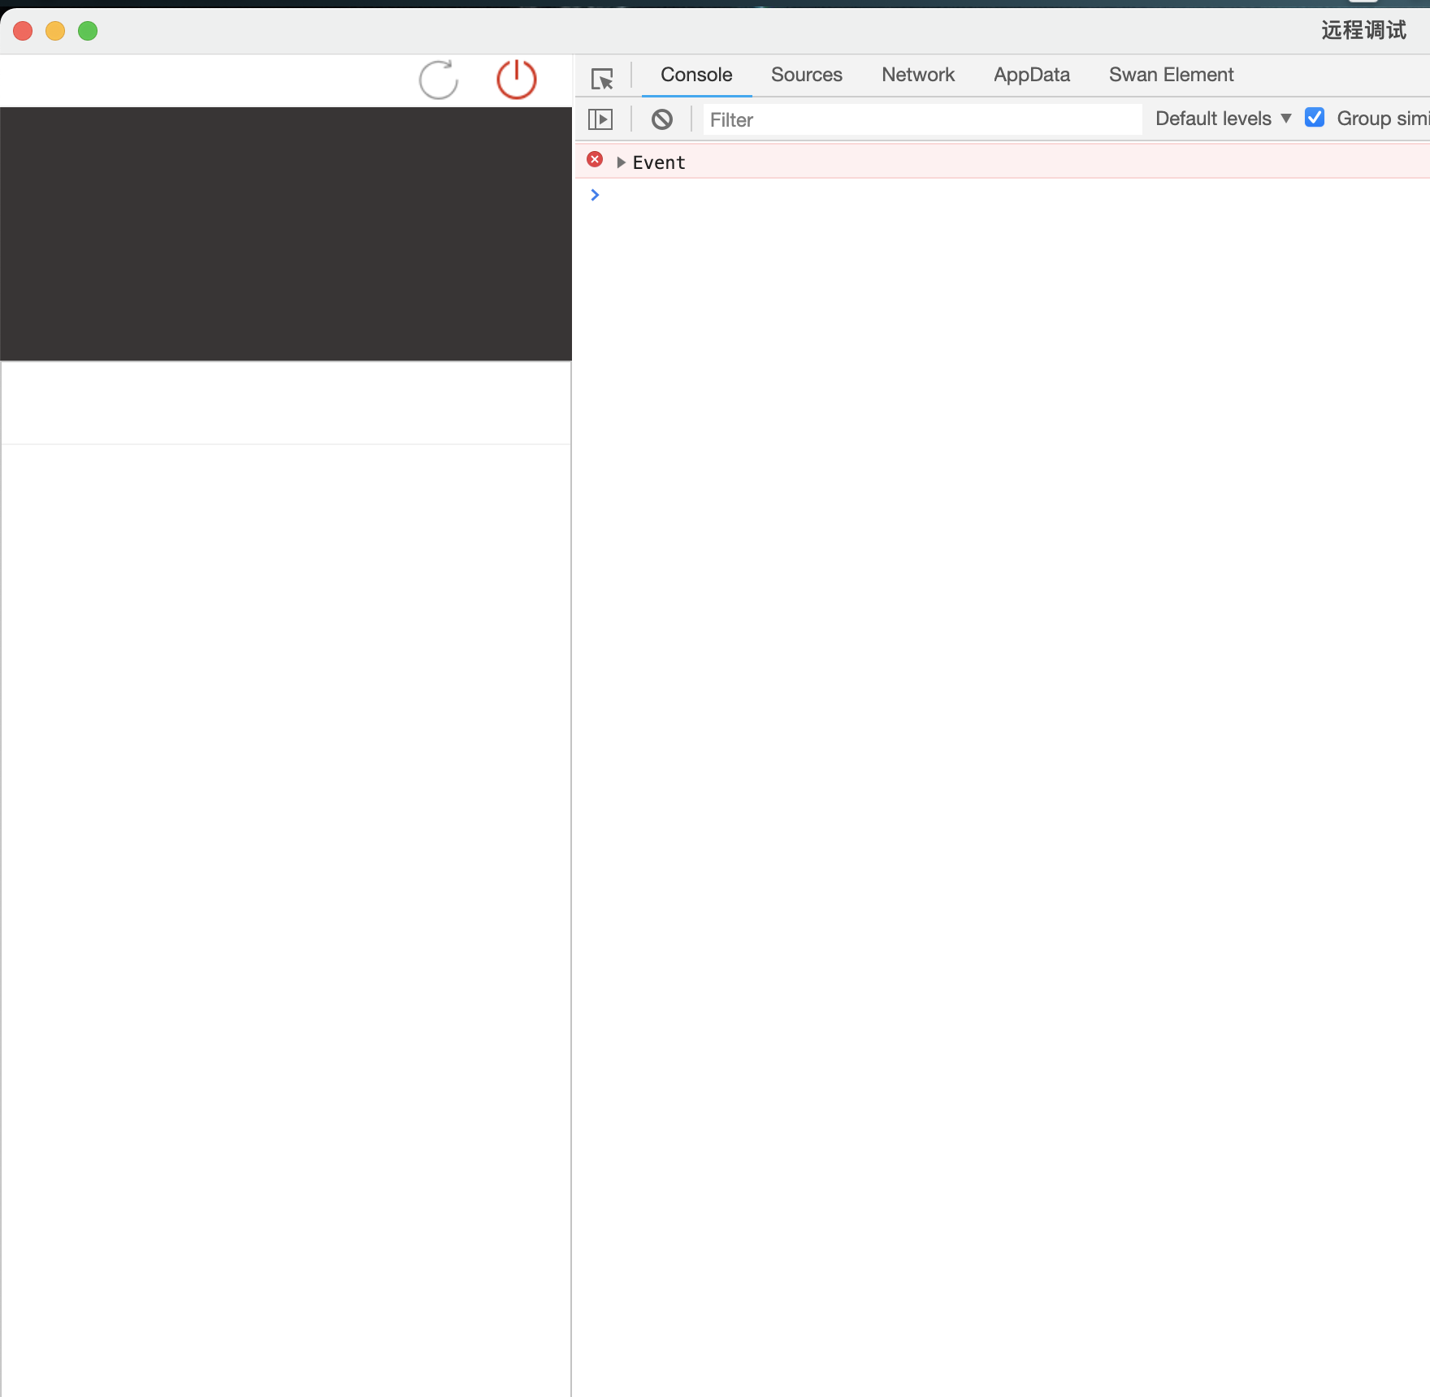Click the dark preview area
The width and height of the screenshot is (1430, 1397).
[286, 234]
